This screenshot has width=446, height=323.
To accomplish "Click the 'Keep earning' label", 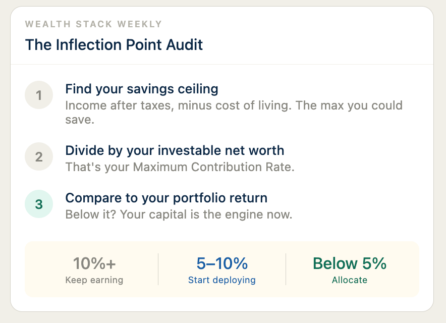I will (x=94, y=280).
